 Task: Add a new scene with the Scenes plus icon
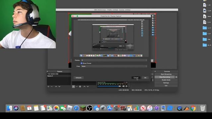tap(48, 87)
